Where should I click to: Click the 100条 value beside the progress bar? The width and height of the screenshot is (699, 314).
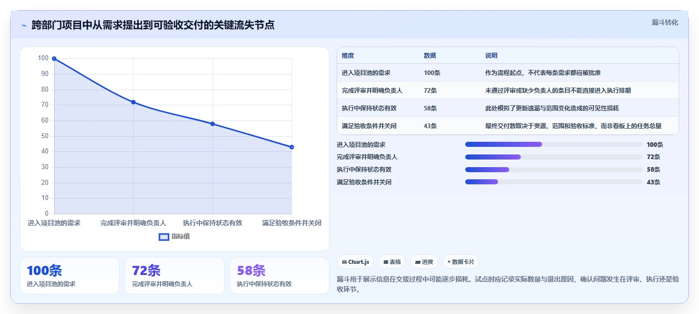(655, 144)
